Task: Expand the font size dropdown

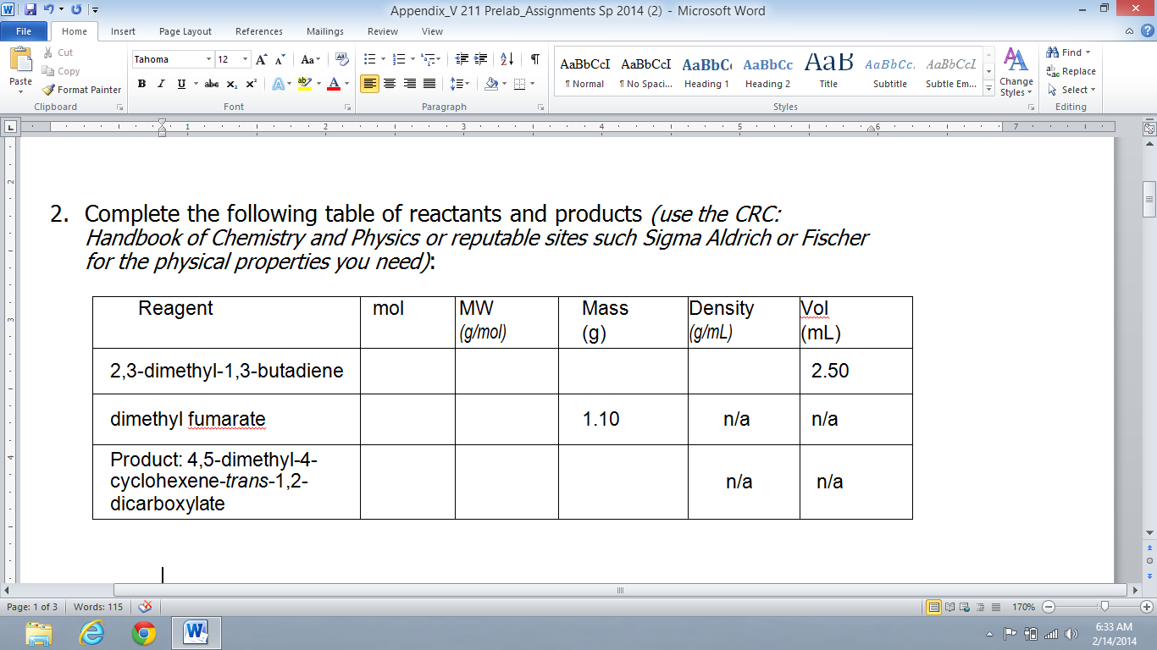Action: 246,59
